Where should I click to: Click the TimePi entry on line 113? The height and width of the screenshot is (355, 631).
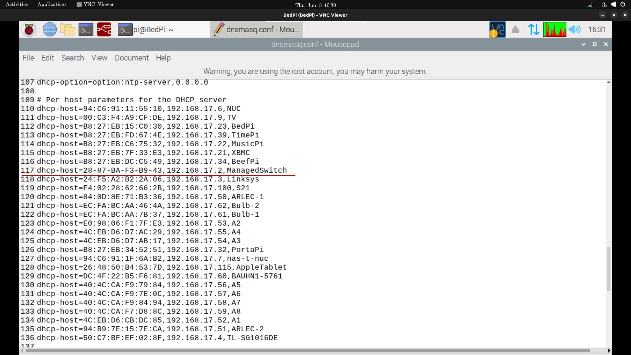point(148,135)
